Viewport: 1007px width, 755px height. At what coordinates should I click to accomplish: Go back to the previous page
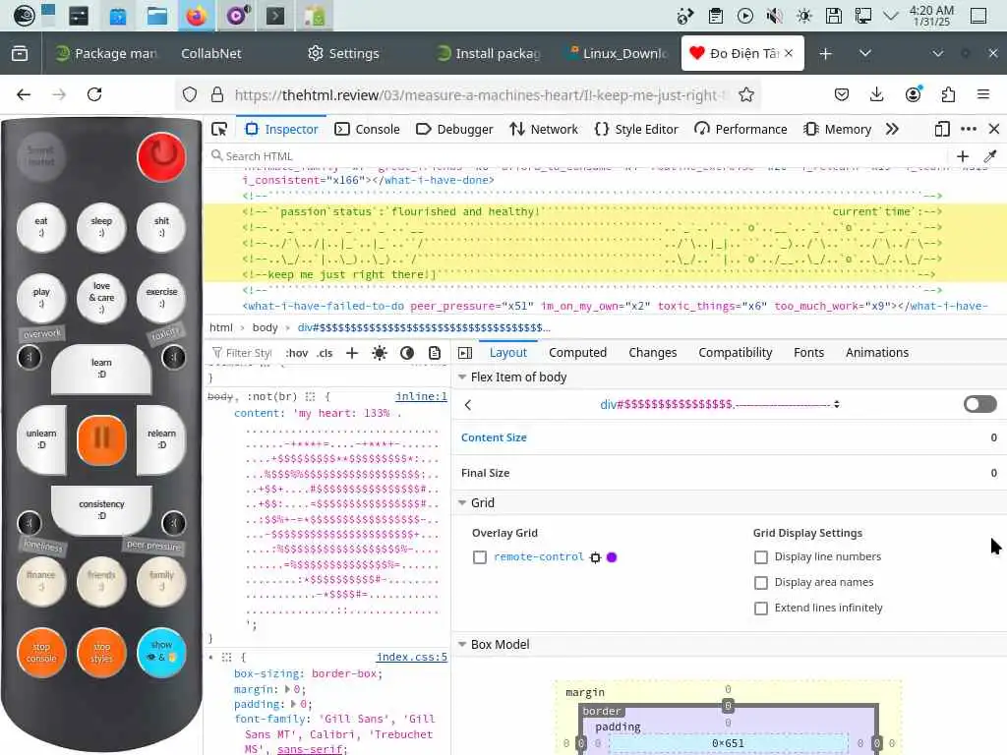click(x=24, y=95)
